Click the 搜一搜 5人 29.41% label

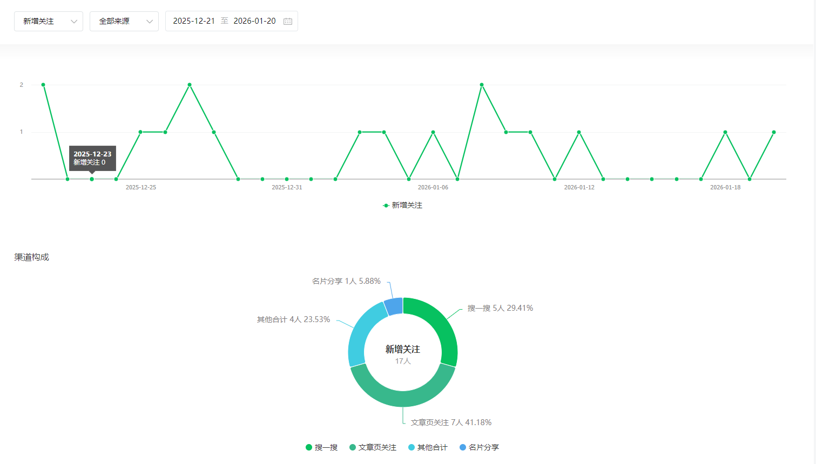point(500,308)
